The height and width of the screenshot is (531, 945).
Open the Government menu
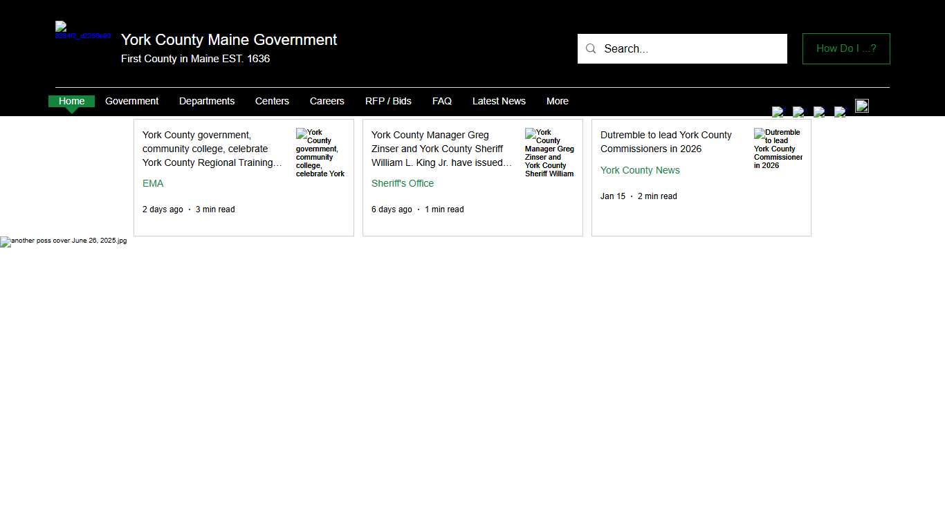131,101
